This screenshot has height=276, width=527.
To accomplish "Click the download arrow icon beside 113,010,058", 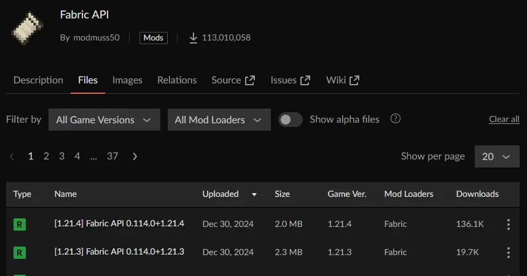I will [x=193, y=38].
